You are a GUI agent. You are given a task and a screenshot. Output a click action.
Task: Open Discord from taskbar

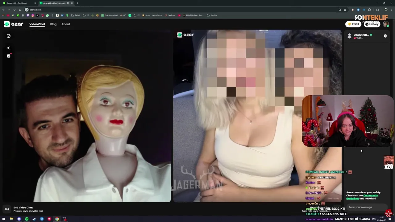(x=19, y=219)
